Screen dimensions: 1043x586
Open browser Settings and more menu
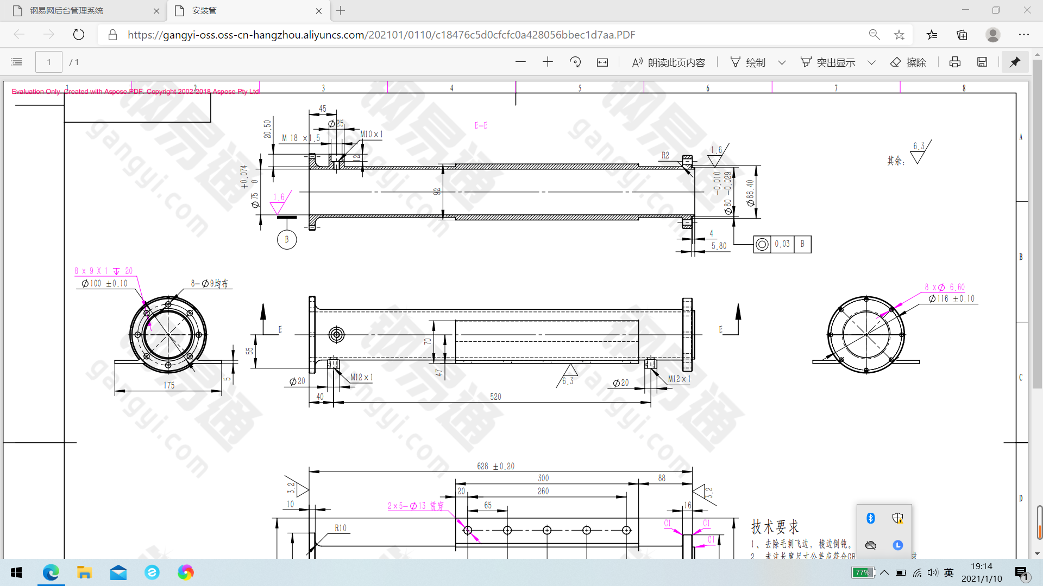click(1024, 35)
